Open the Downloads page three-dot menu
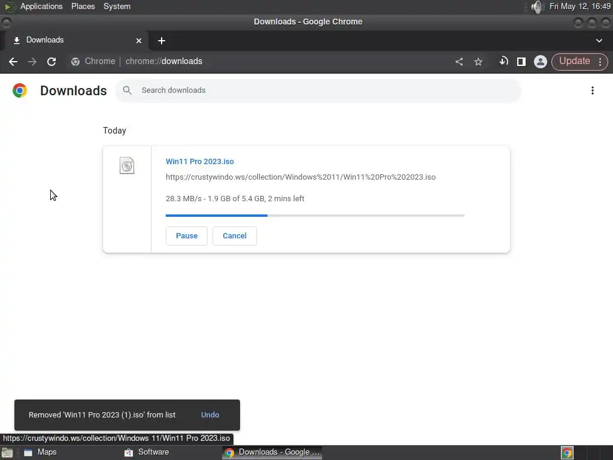Image resolution: width=613 pixels, height=460 pixels. coord(593,90)
